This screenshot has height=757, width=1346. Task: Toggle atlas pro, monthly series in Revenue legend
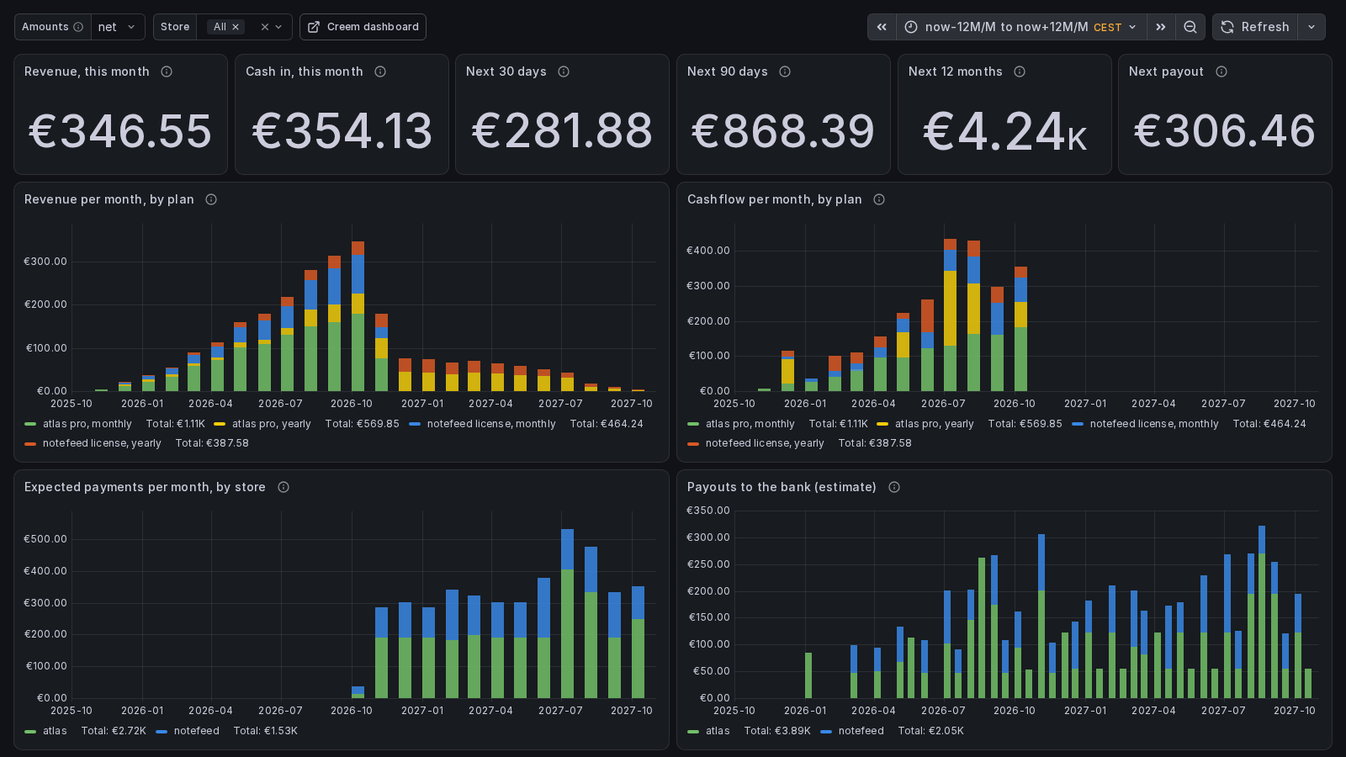pos(87,424)
